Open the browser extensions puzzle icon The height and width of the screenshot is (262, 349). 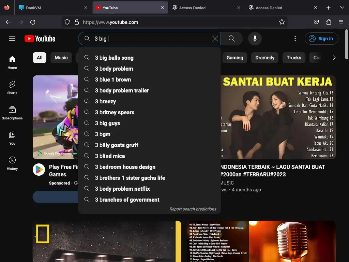pyautogui.click(x=329, y=22)
